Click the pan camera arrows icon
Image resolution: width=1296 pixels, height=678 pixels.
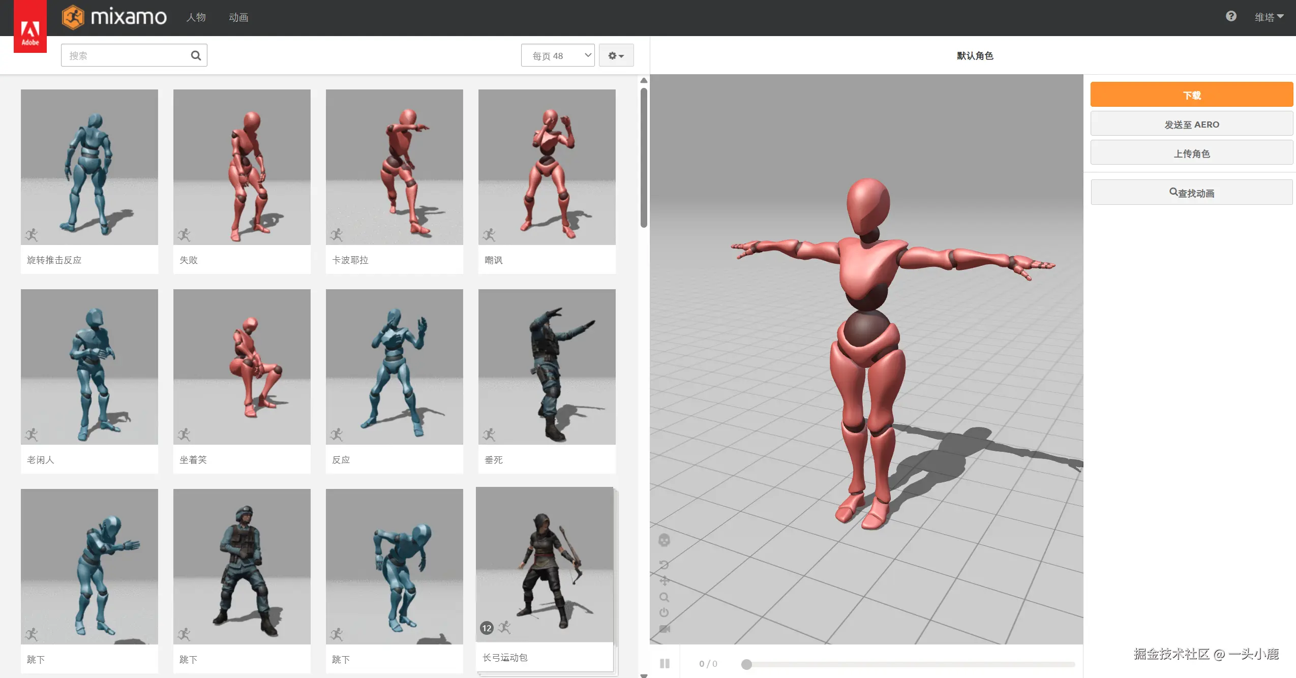(x=664, y=580)
